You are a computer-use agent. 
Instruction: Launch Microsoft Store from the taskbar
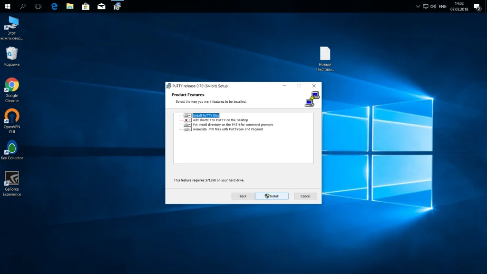point(86,6)
